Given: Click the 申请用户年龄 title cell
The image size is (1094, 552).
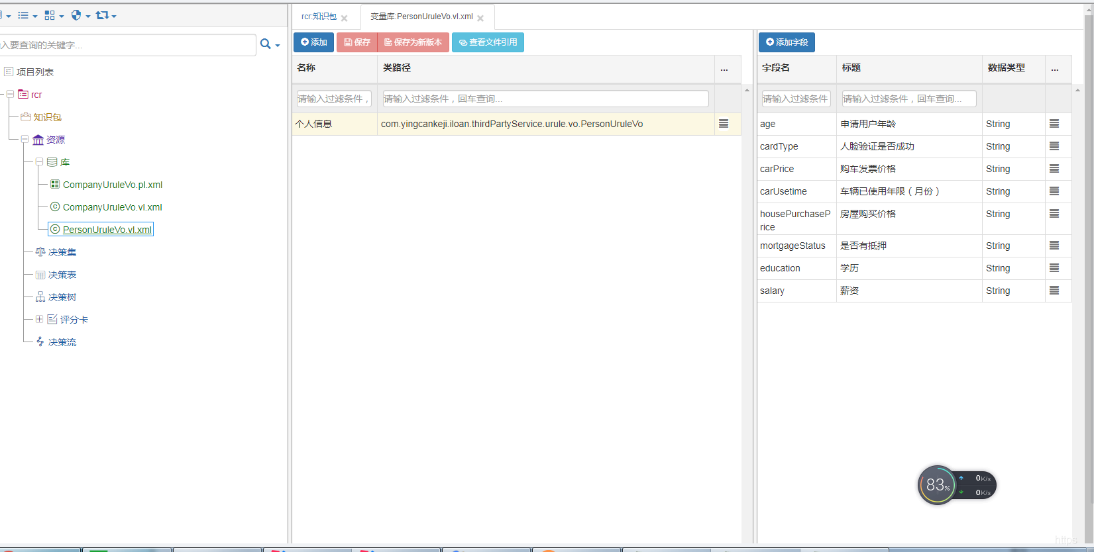Looking at the screenshot, I should [x=909, y=124].
